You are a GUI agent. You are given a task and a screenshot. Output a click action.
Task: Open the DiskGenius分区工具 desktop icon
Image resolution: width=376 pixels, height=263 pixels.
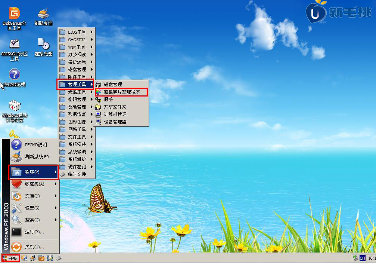pyautogui.click(x=15, y=18)
